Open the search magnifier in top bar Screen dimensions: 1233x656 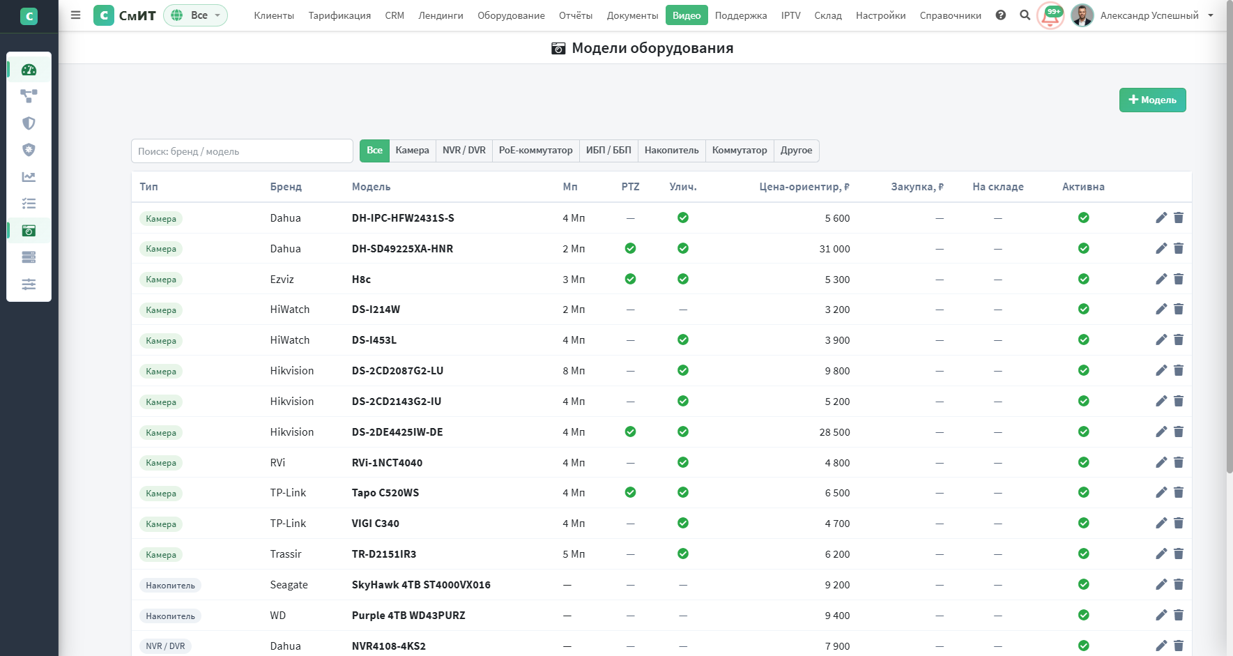[x=1025, y=15]
